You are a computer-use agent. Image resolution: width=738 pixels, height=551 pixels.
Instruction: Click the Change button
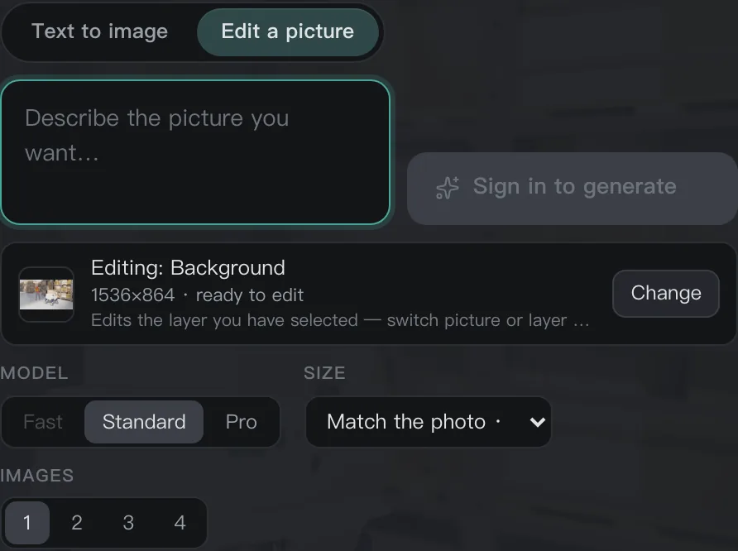coord(665,293)
